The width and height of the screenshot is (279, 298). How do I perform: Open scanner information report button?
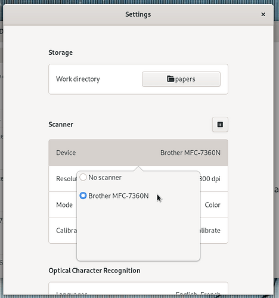pos(220,125)
